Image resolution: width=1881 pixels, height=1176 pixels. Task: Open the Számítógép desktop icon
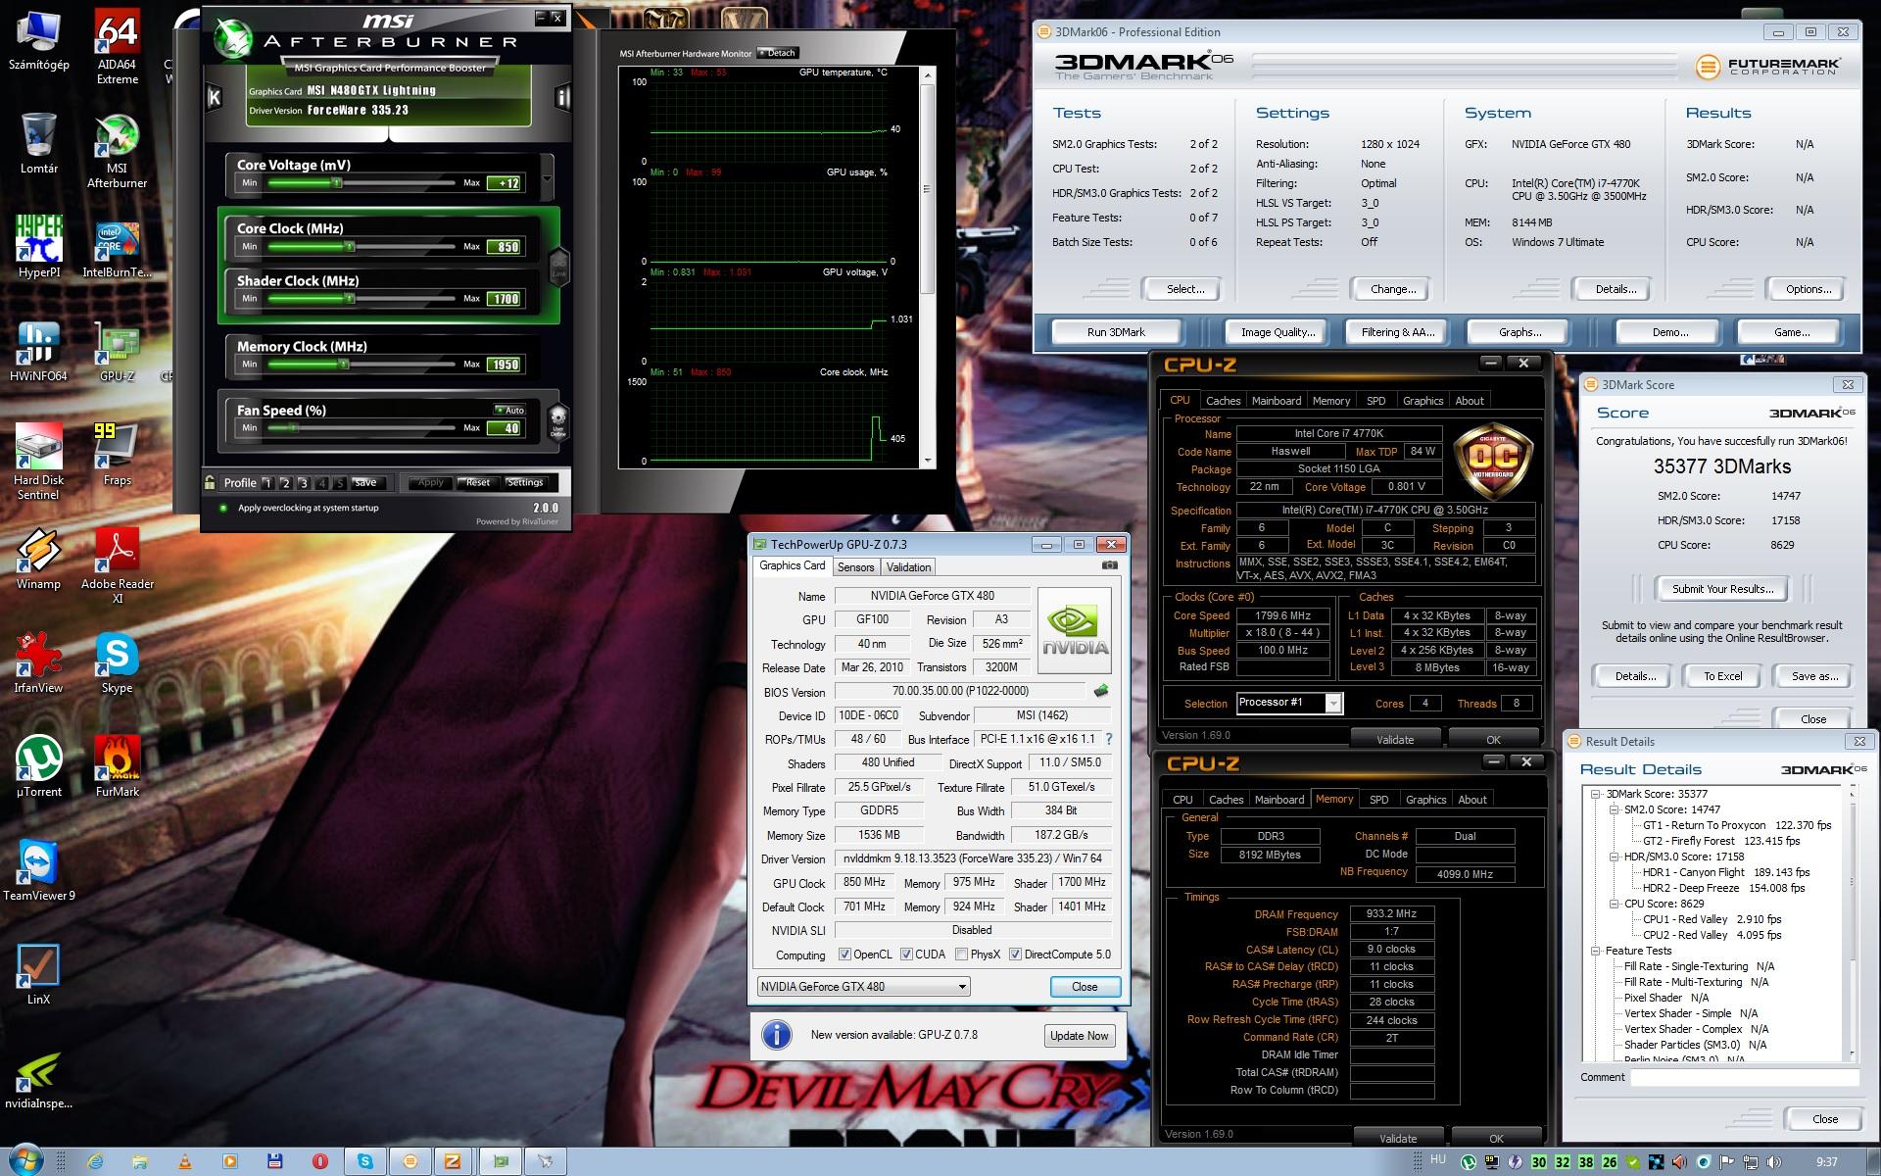38,41
